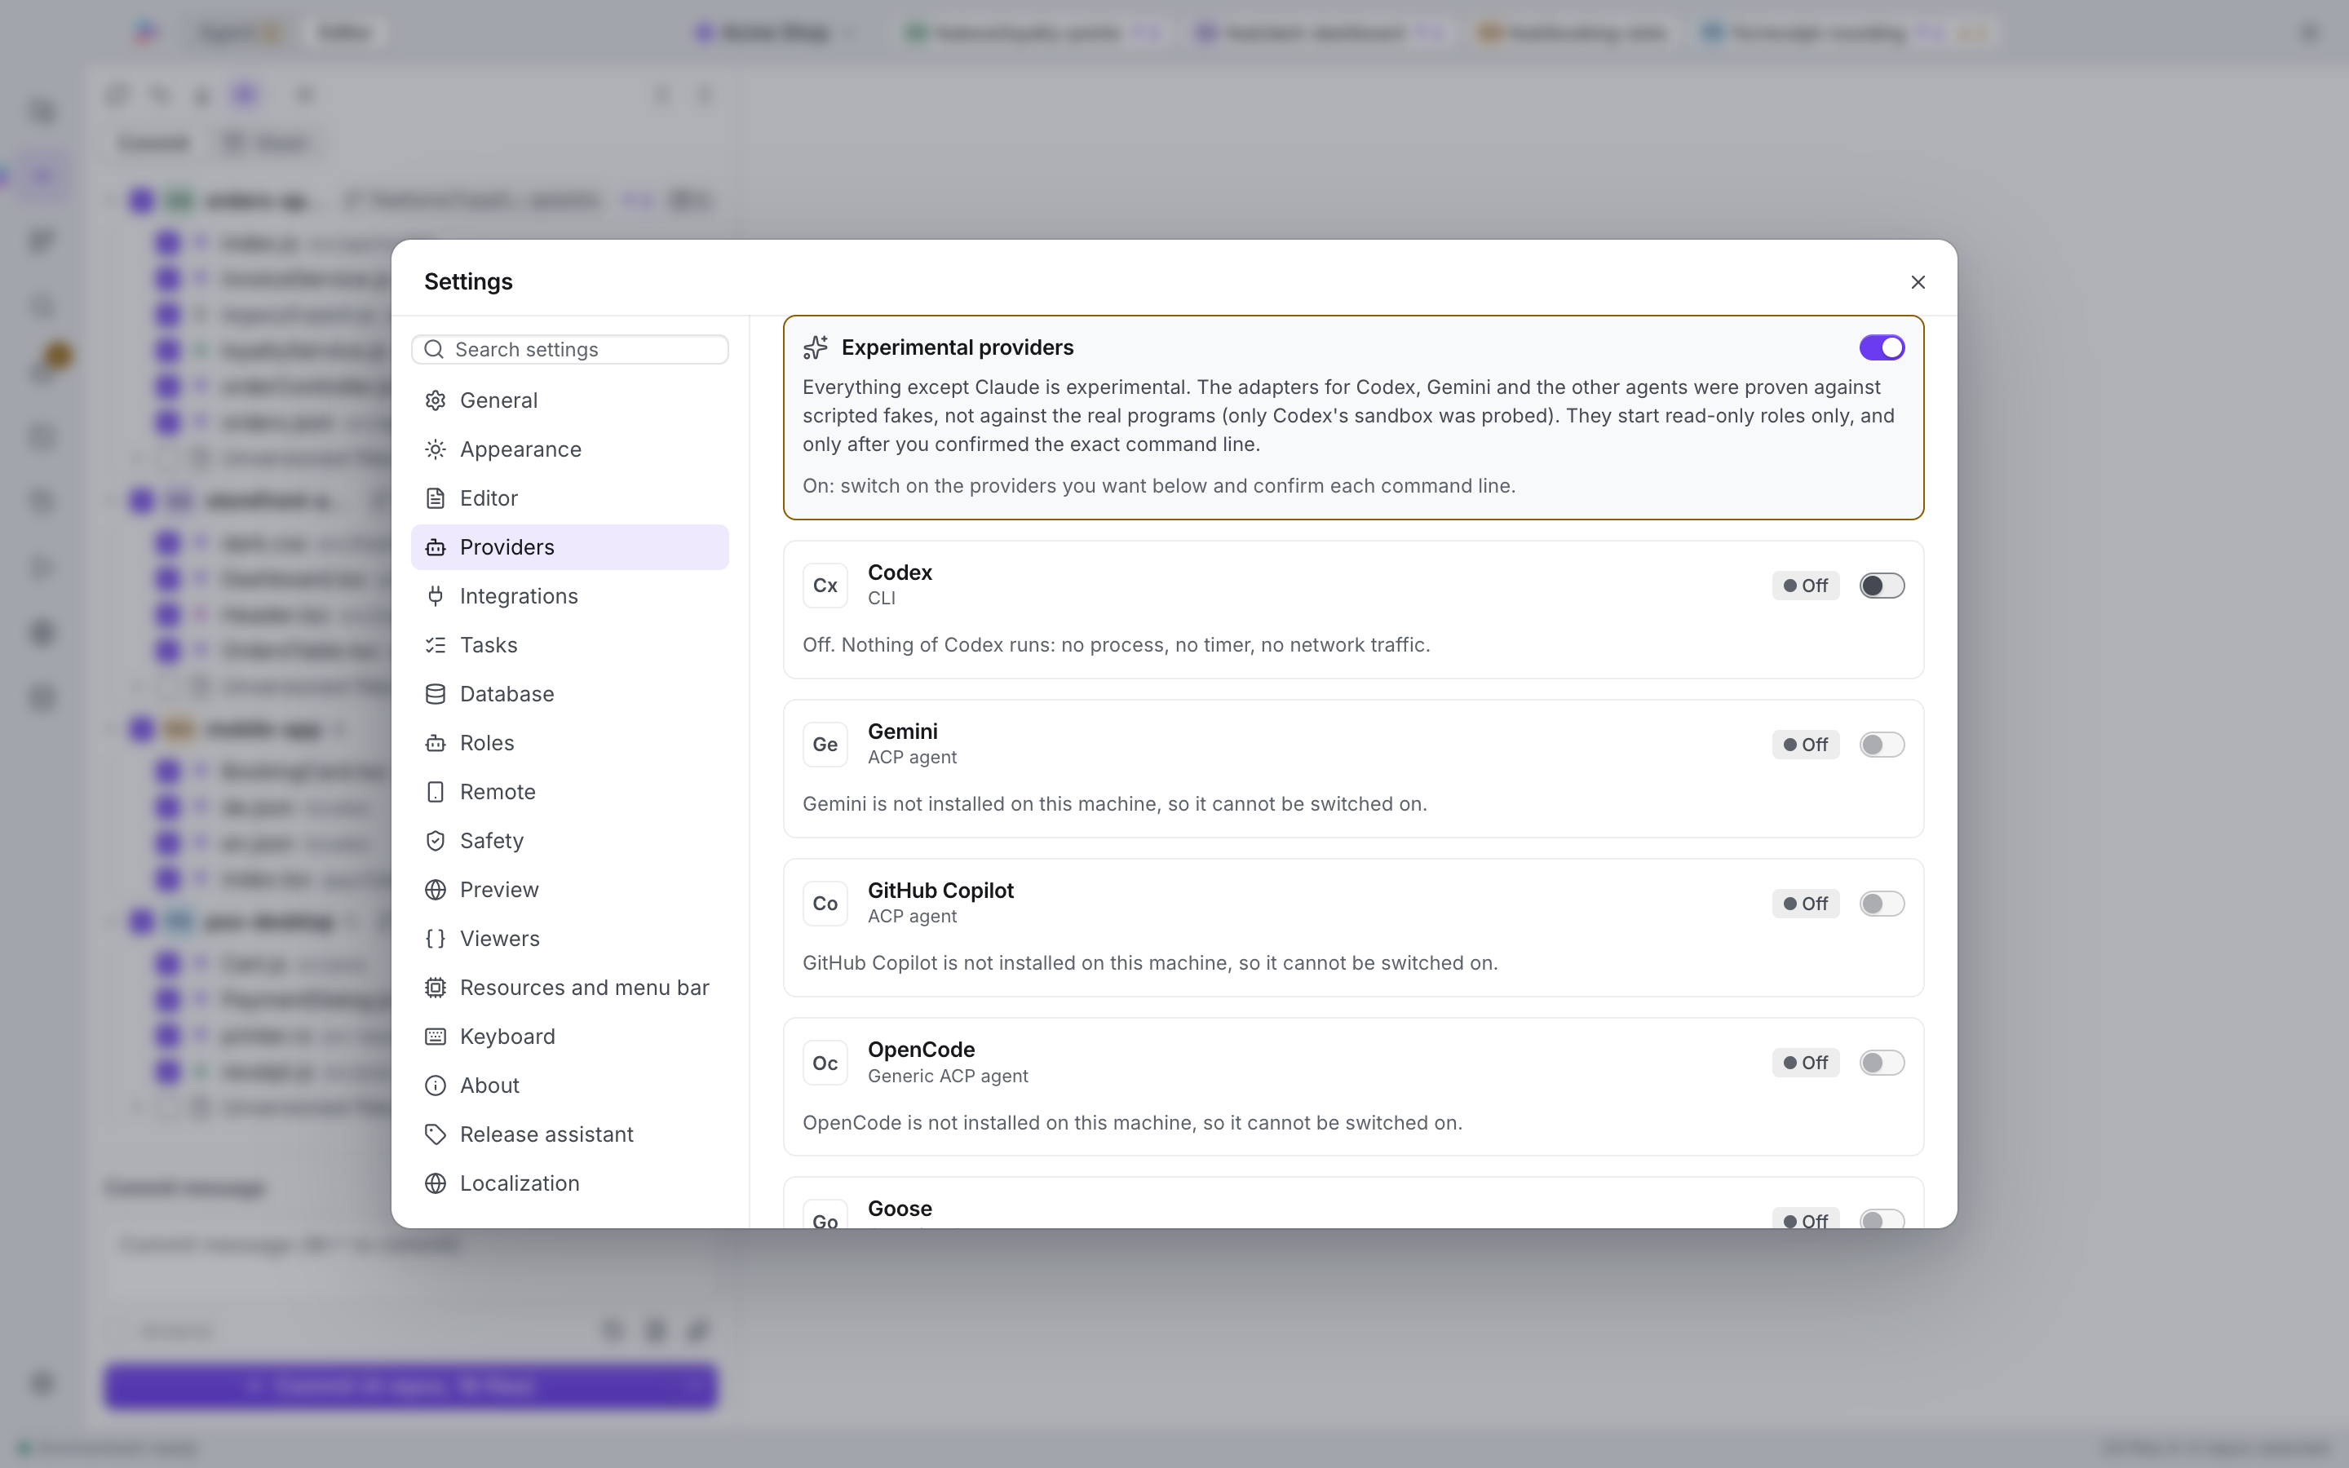The image size is (2349, 1468).
Task: Click the GitHub Copilot Co badge icon
Action: click(x=825, y=904)
